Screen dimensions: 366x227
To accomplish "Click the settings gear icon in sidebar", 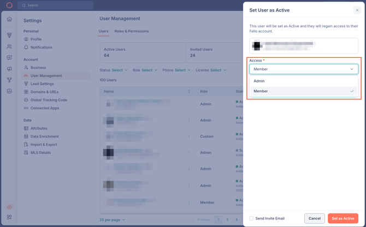I will pos(9,207).
